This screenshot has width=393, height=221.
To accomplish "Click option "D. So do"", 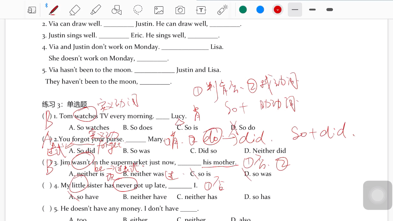I will pos(243,127).
